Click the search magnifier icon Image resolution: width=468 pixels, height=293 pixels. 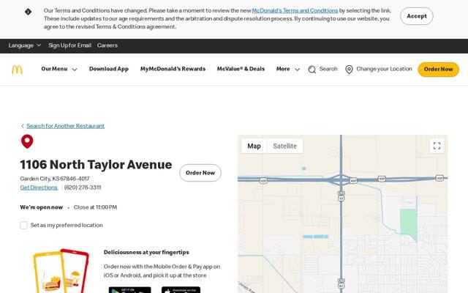(312, 70)
